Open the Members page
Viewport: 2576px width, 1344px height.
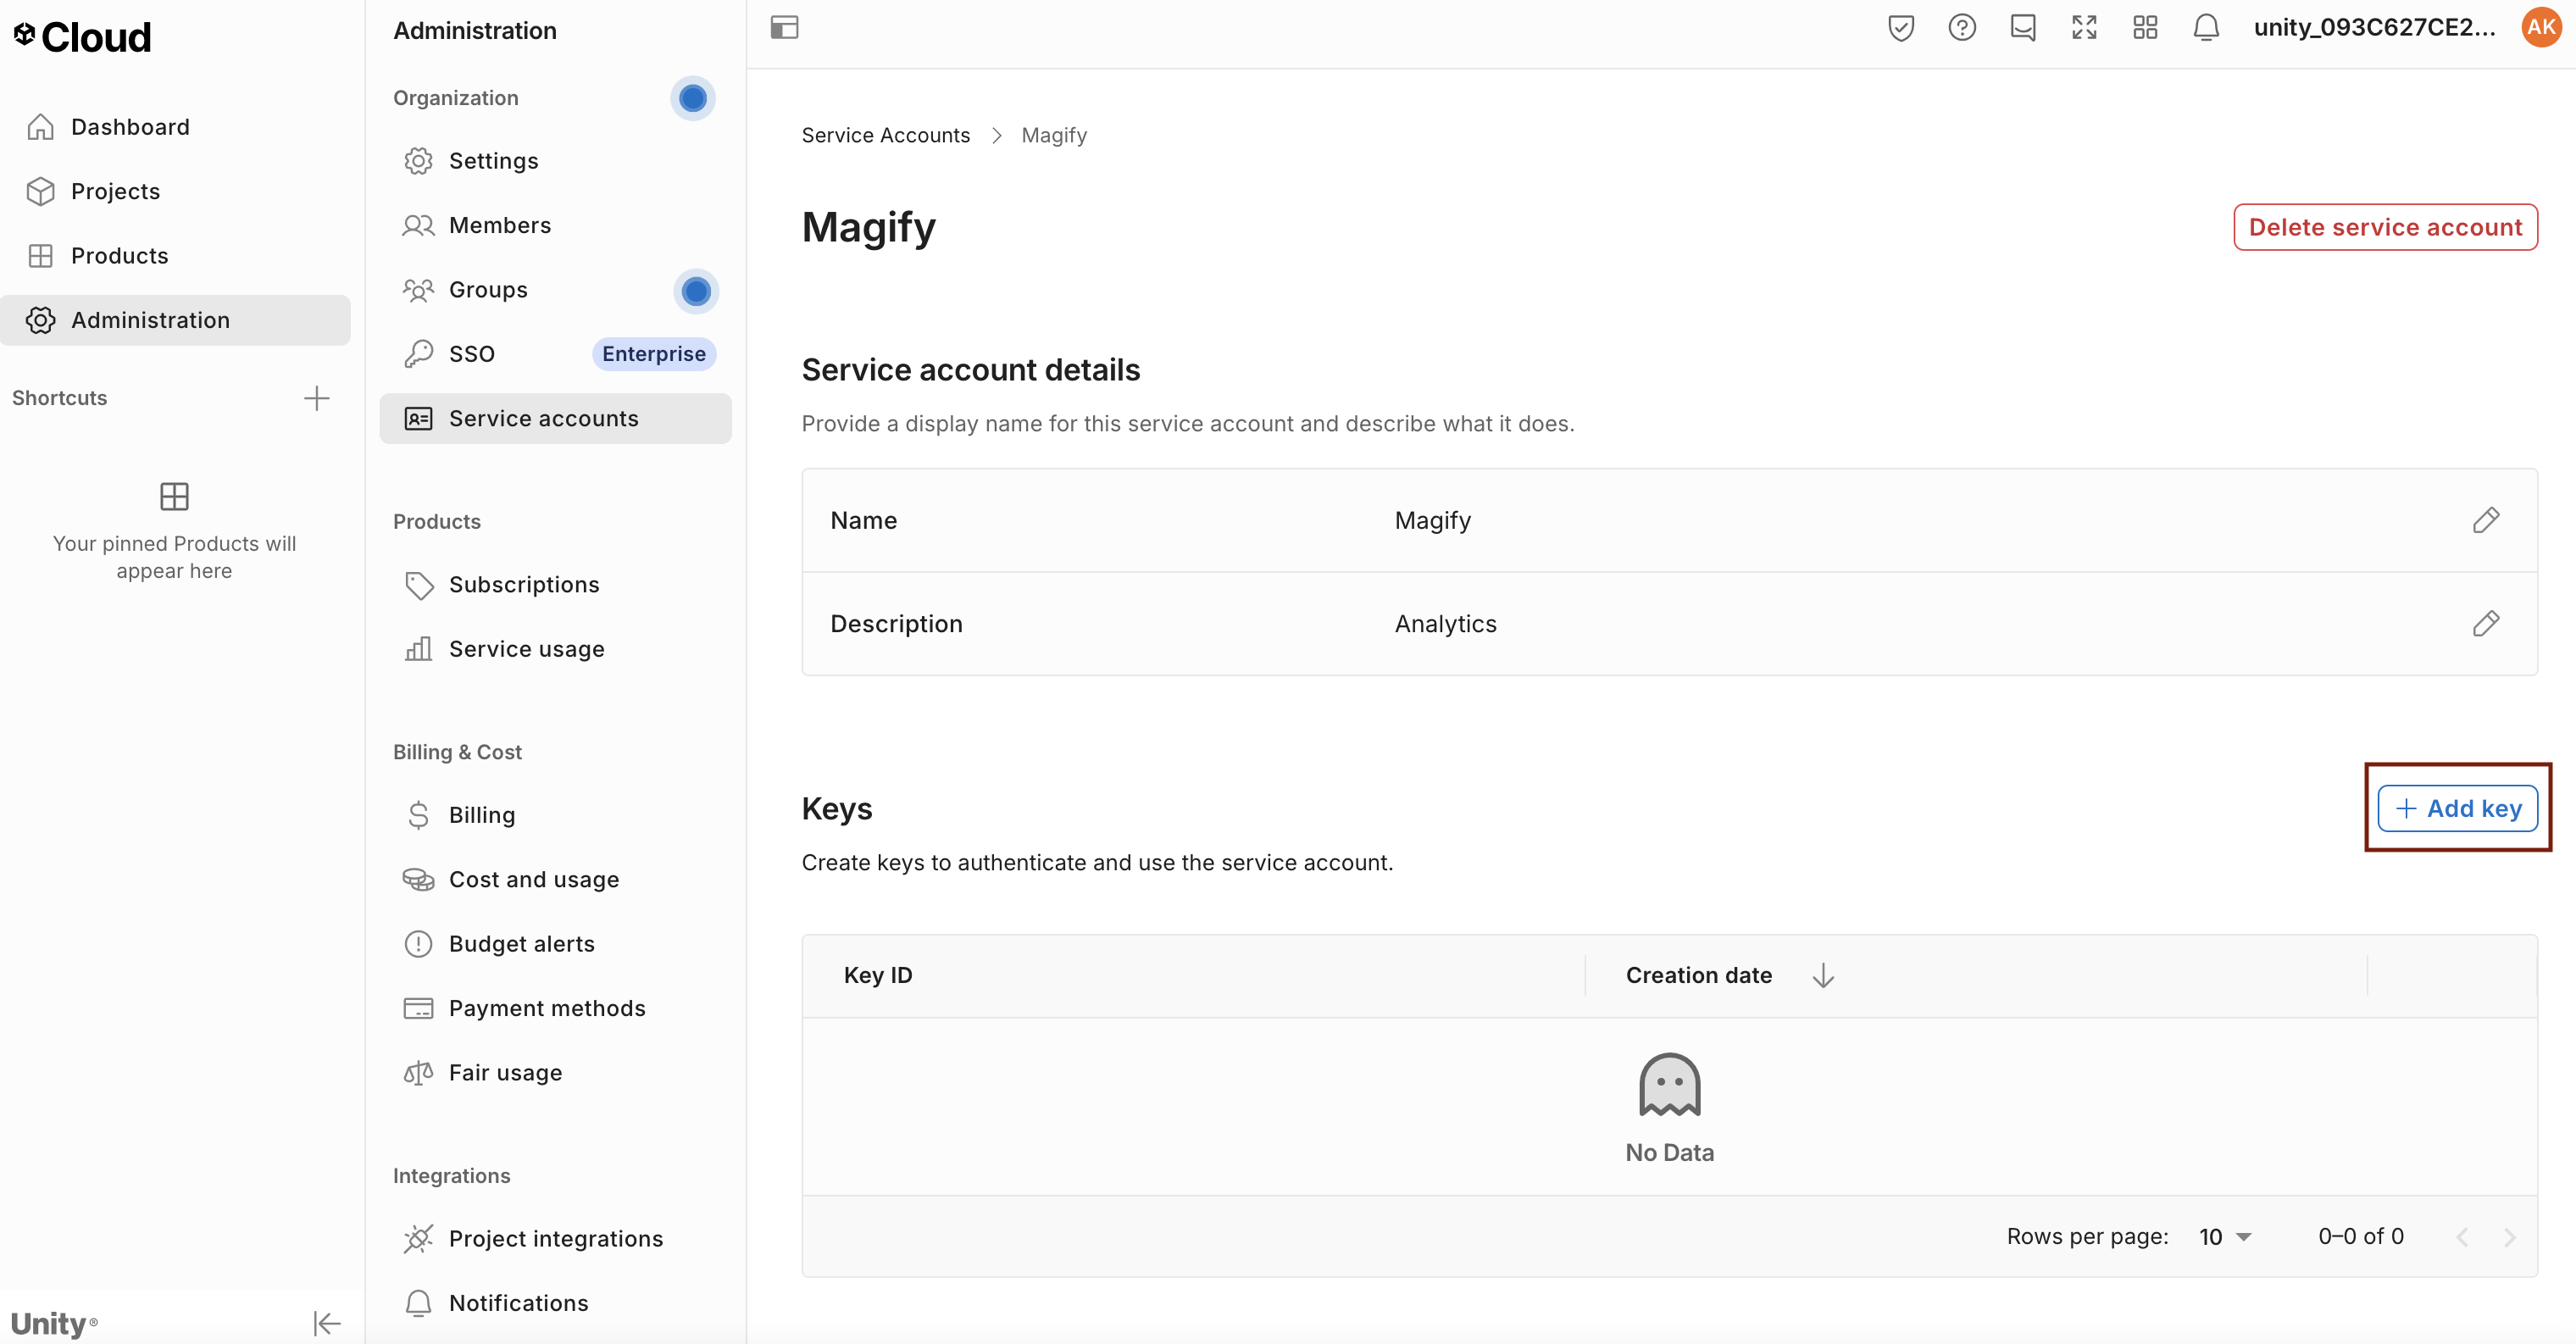[555, 225]
